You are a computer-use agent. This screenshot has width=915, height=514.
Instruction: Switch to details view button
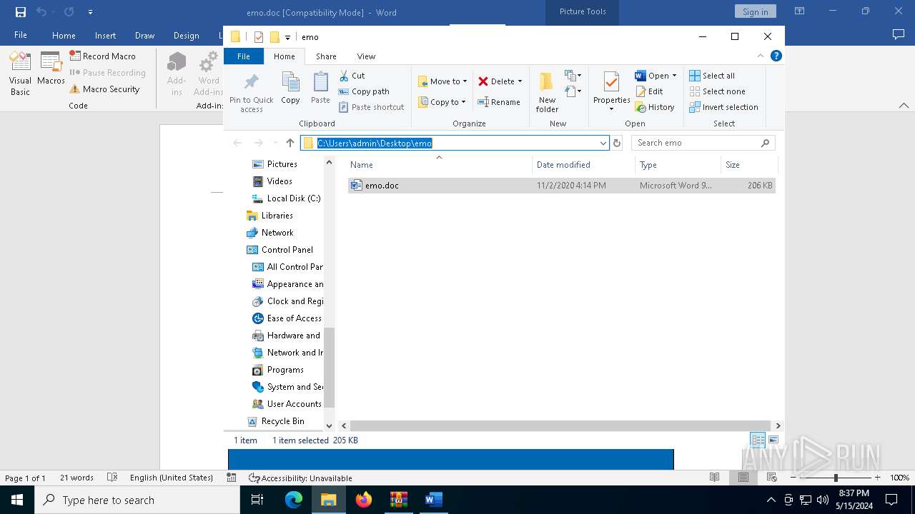757,440
